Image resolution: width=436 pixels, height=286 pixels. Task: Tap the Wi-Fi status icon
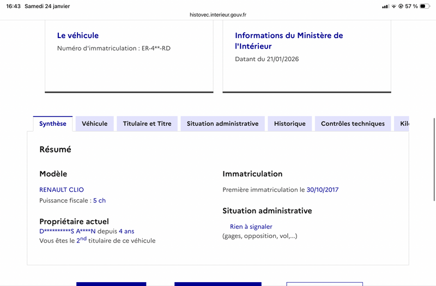(x=393, y=7)
